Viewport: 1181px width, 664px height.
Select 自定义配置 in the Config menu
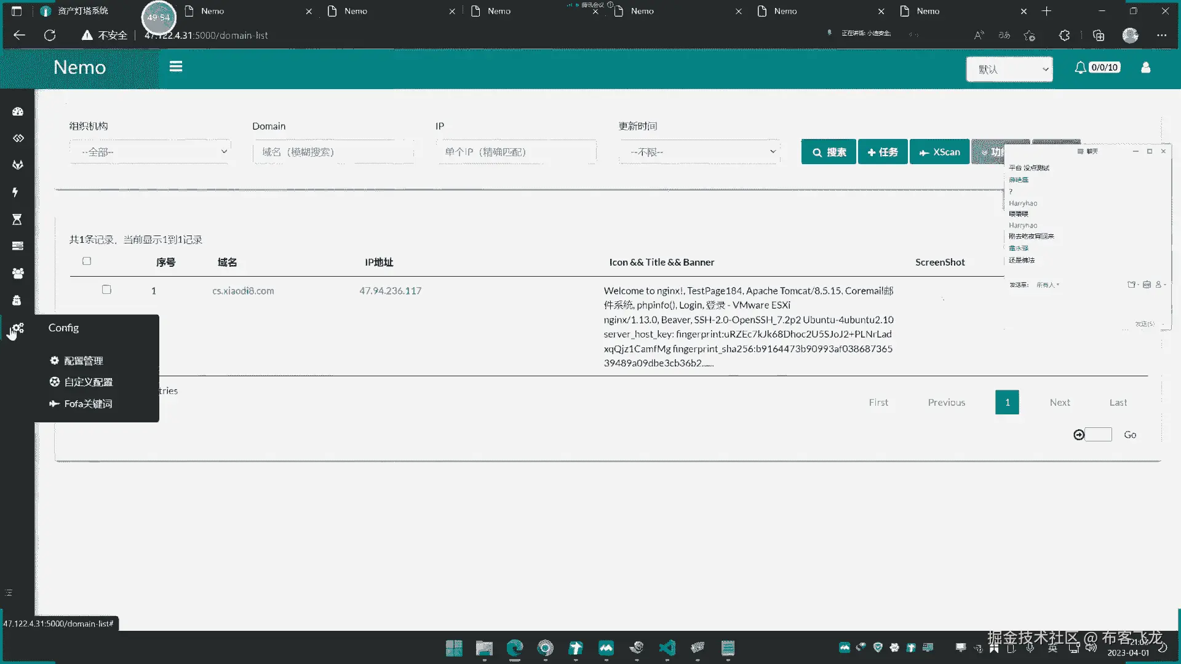(88, 382)
